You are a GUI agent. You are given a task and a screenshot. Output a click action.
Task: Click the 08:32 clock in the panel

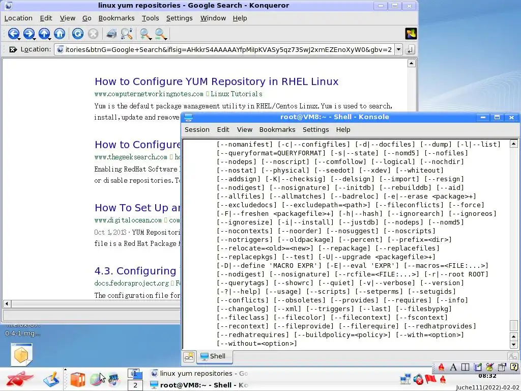(487, 376)
